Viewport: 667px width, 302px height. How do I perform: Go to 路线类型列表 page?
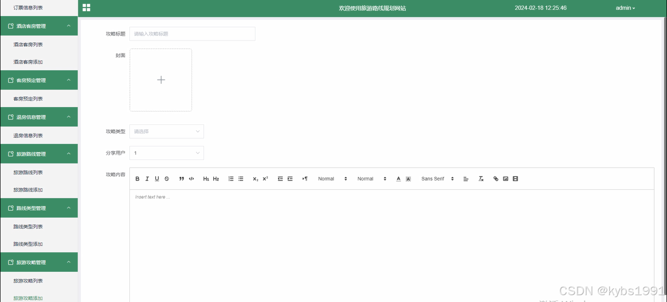(x=28, y=226)
